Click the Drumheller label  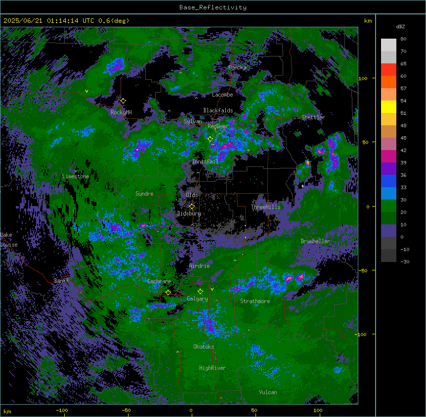click(315, 241)
